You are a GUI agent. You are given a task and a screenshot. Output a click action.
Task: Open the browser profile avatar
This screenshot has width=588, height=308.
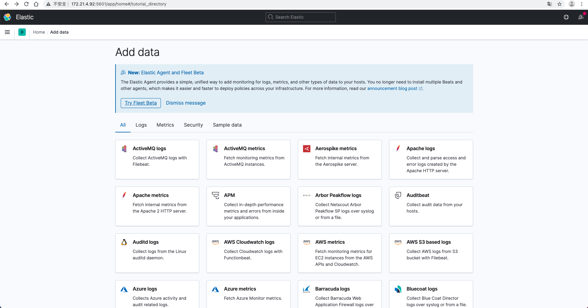[572, 4]
